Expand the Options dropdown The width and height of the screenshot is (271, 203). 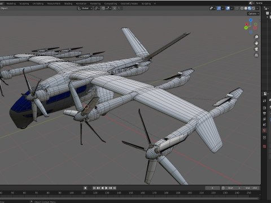tap(253, 14)
